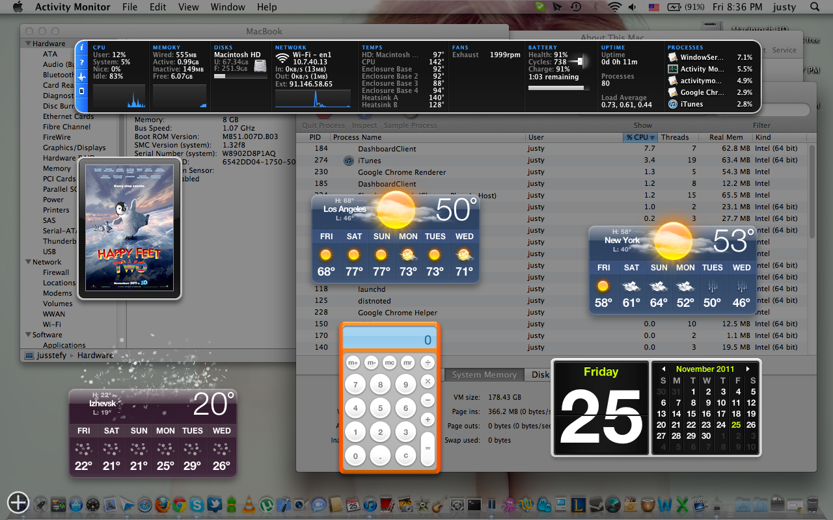Open the Apple menu
The image size is (833, 520).
pyautogui.click(x=17, y=7)
